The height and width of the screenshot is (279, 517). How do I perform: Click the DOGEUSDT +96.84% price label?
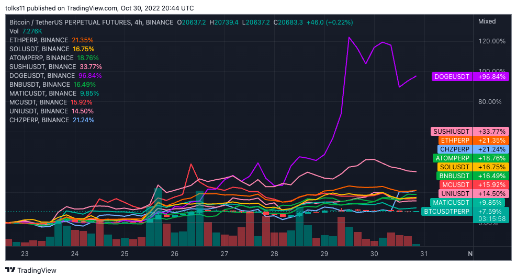point(470,77)
